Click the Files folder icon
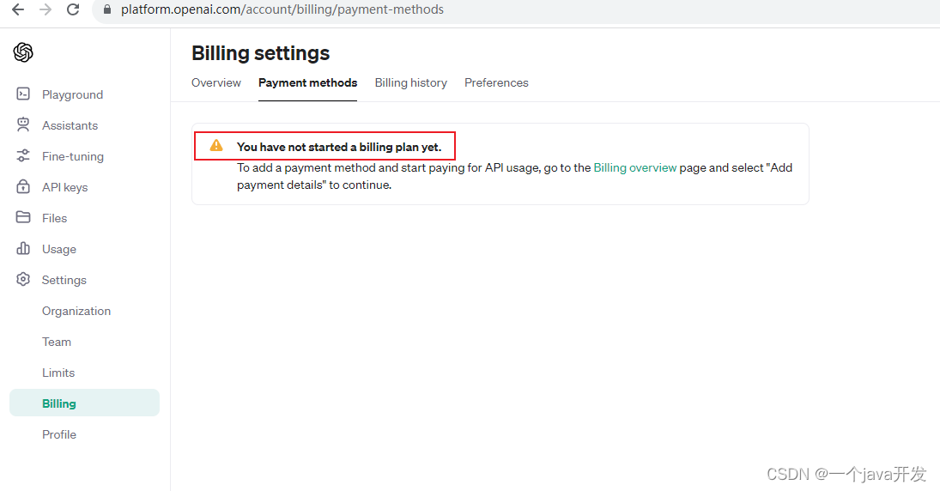The height and width of the screenshot is (491, 940). point(23,217)
